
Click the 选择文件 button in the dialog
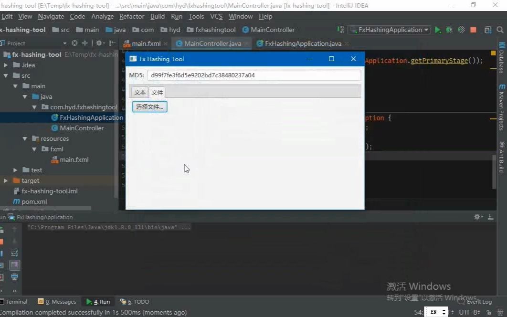149,106
